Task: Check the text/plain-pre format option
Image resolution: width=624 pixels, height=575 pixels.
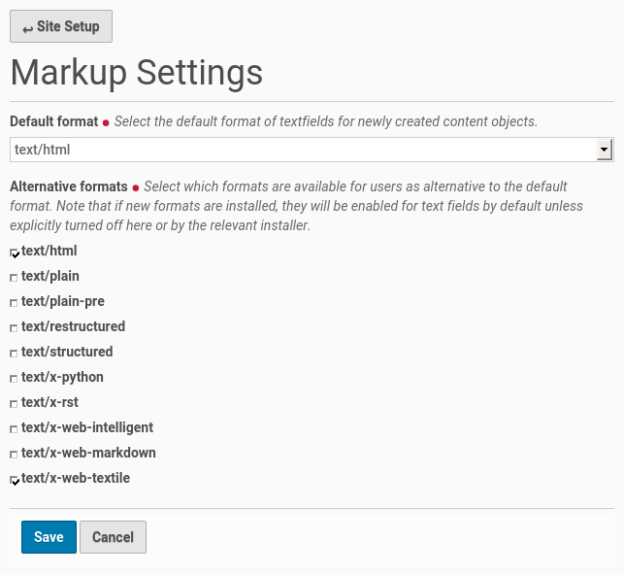Action: coord(15,303)
